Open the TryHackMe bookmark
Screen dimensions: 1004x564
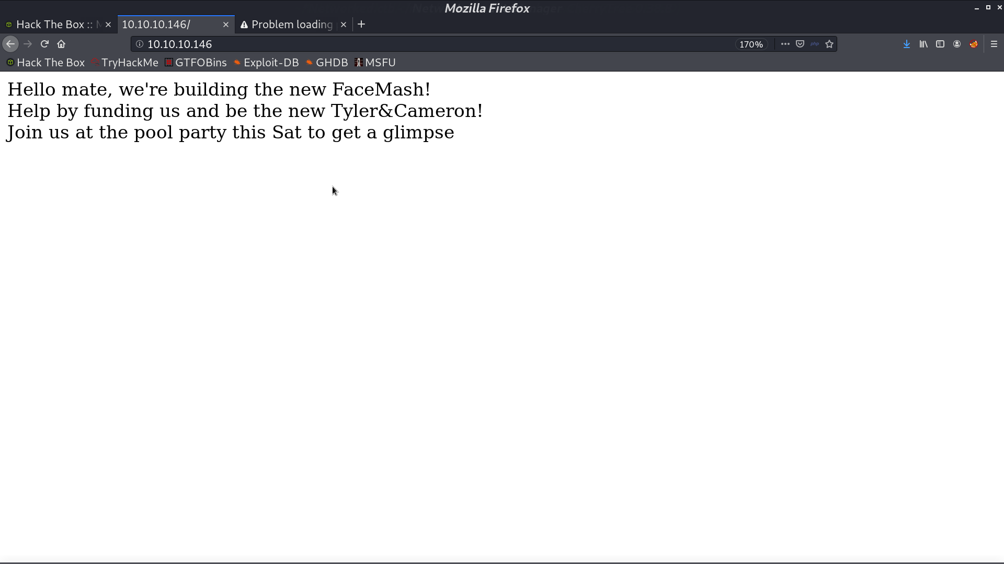coord(124,63)
